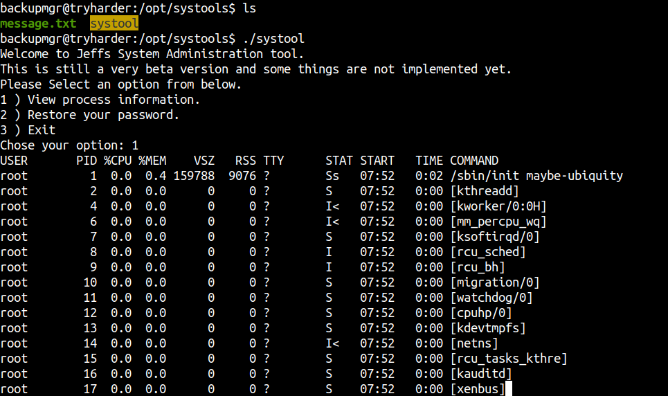The height and width of the screenshot is (396, 668).
Task: Click the VSZ value 159788
Action: click(194, 176)
